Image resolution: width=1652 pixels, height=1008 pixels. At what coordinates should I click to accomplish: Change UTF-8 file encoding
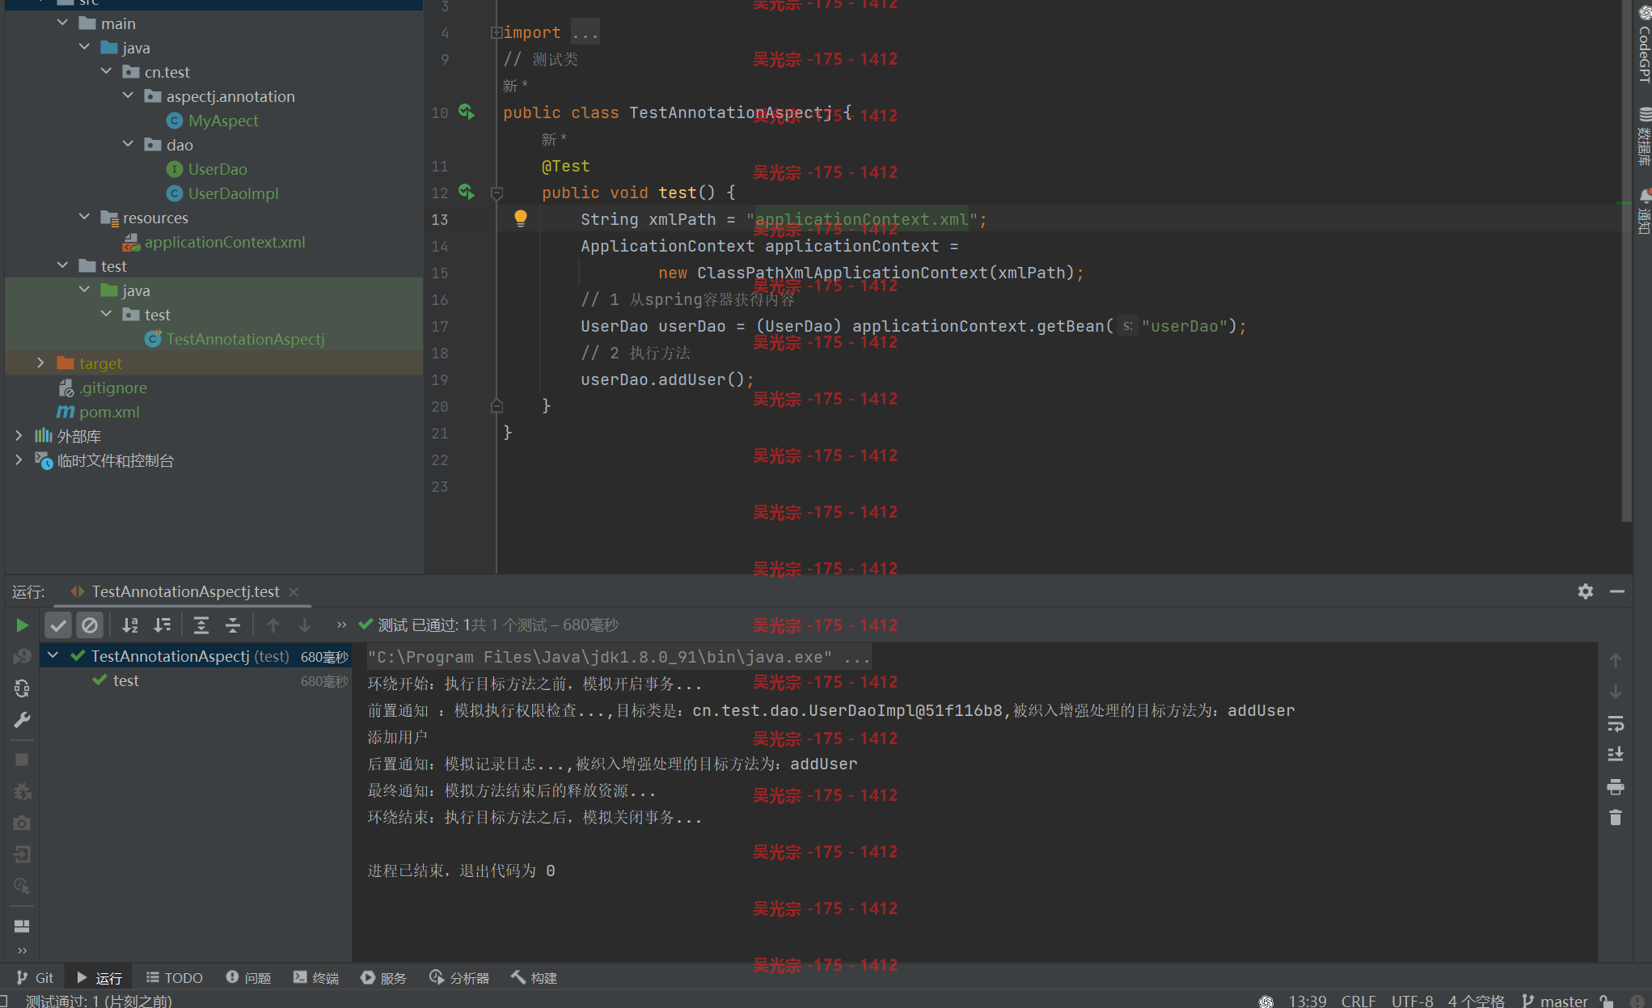pos(1412,1001)
